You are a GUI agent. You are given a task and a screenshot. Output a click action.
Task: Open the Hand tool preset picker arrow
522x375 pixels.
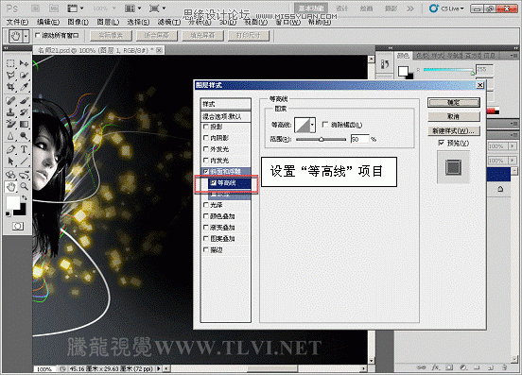(26, 36)
